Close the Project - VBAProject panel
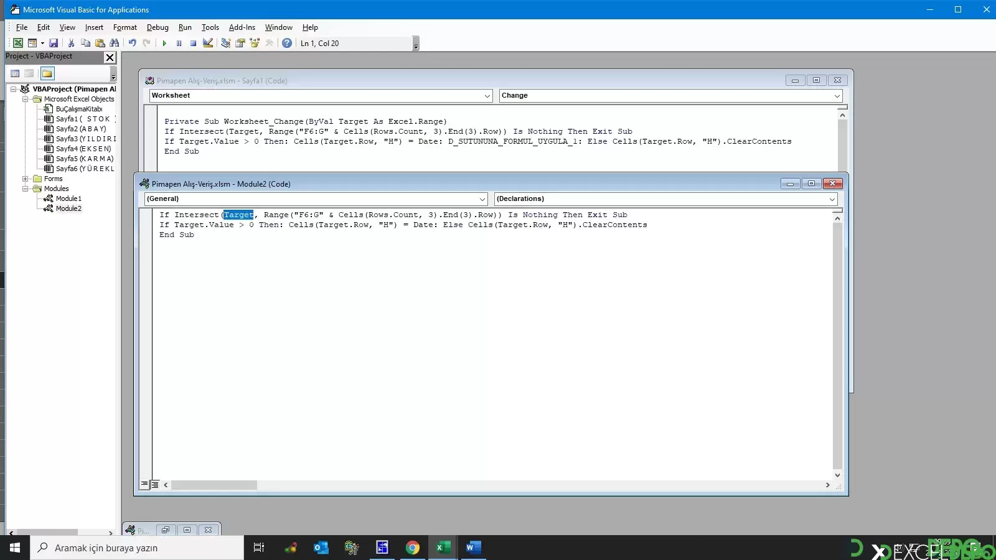This screenshot has width=996, height=560. 110,57
